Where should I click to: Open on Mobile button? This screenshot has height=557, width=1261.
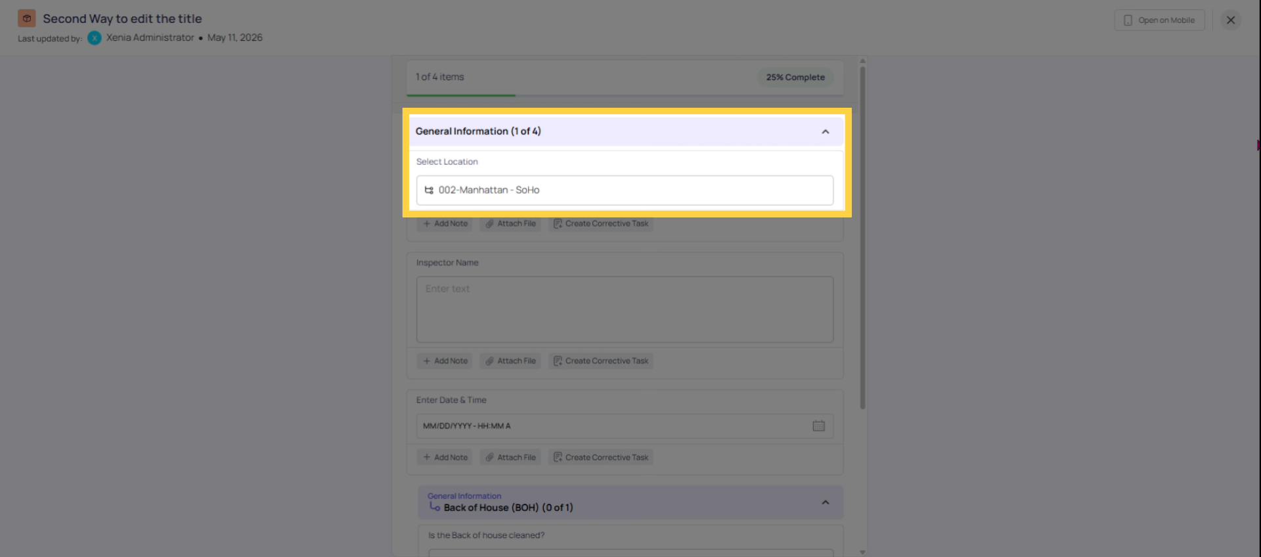(1159, 20)
